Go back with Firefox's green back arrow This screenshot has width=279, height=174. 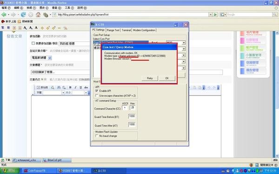coord(4,14)
